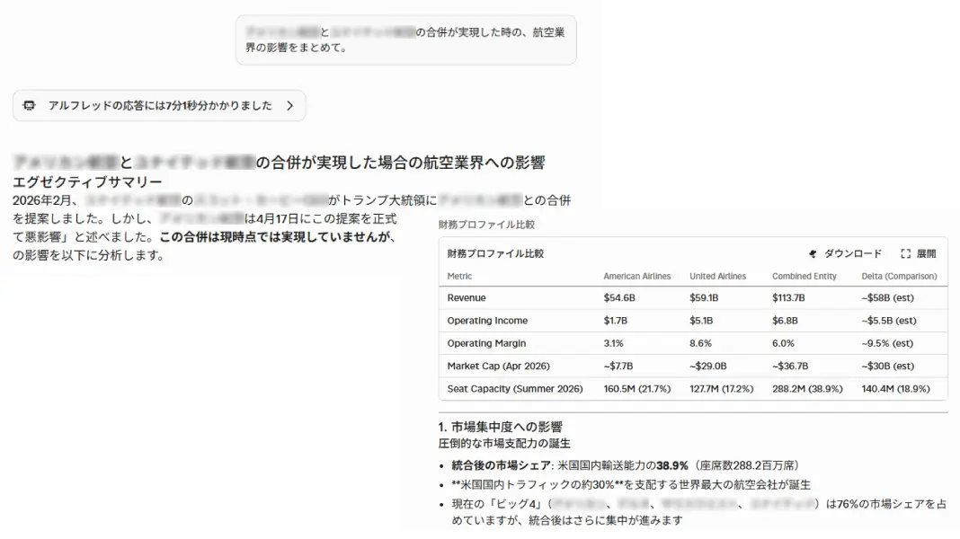
Task: Click the 160.5M (21.7%) seat capacity cell
Action: [636, 388]
